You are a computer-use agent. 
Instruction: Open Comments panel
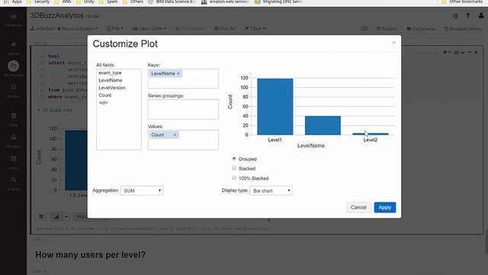coord(420,29)
